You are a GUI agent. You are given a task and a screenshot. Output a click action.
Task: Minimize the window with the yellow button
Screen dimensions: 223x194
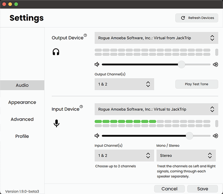coord(10,4)
